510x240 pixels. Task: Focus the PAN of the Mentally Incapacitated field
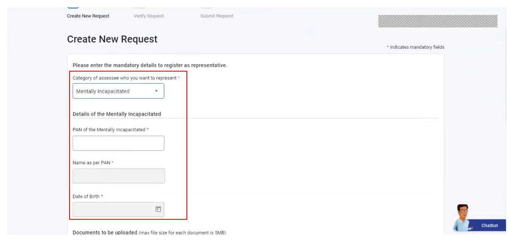(118, 143)
